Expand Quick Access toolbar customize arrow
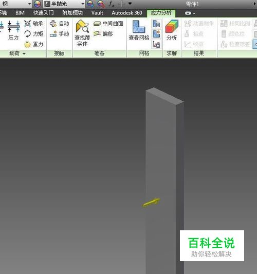The width and height of the screenshot is (257, 274). 130,3
